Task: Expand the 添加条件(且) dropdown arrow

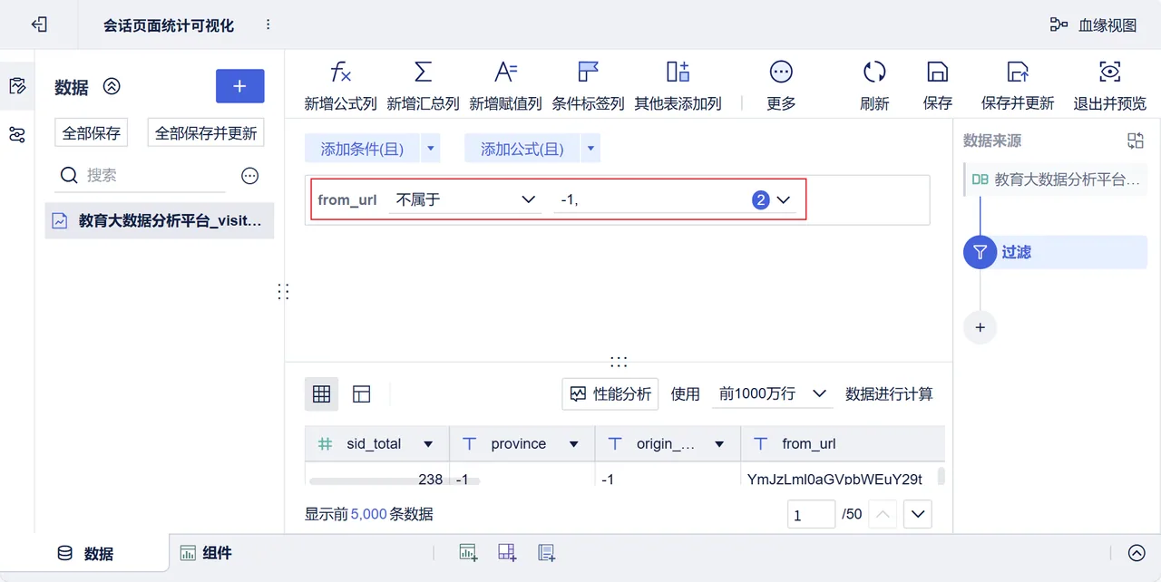Action: tap(431, 149)
